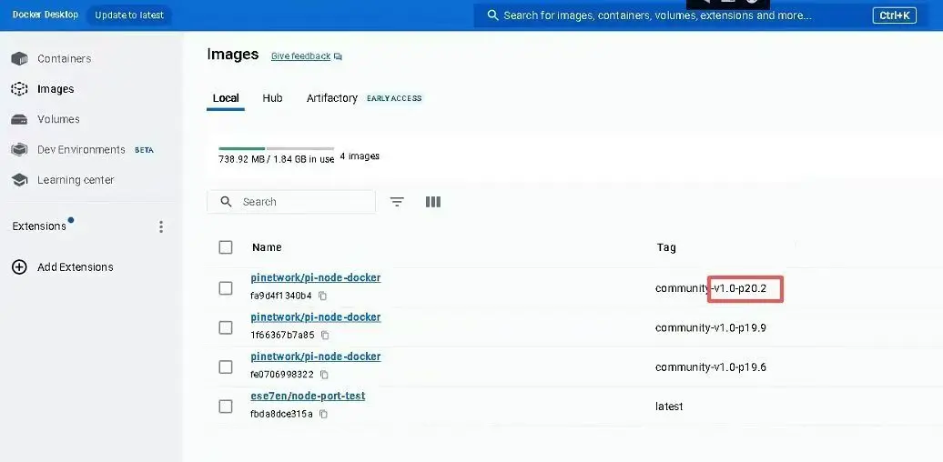Open the Extensions three-dot menu

160,226
